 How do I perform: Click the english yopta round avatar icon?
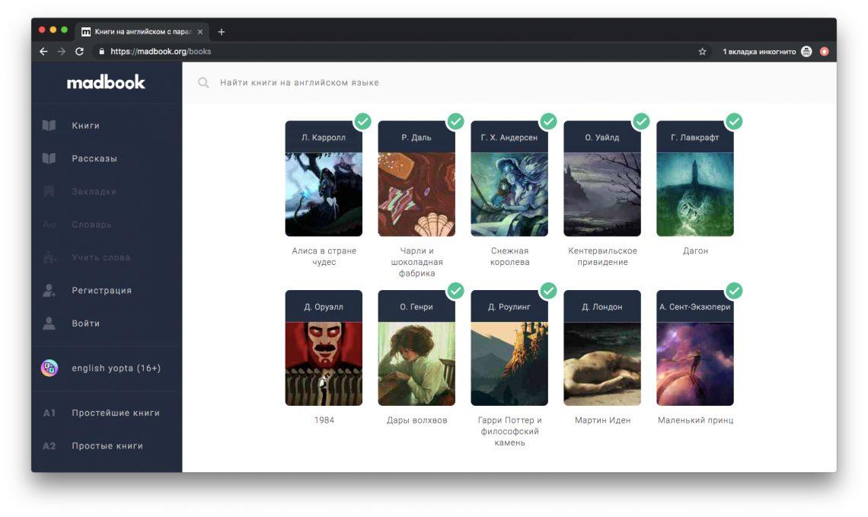click(49, 368)
